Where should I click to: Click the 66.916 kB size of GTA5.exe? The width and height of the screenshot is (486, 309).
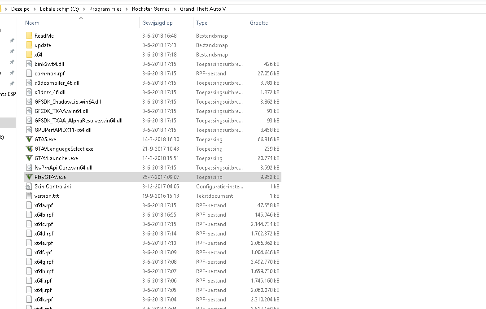pyautogui.click(x=268, y=139)
